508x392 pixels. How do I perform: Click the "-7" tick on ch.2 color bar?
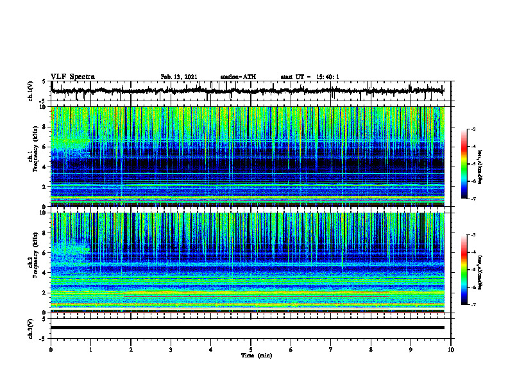473,304
